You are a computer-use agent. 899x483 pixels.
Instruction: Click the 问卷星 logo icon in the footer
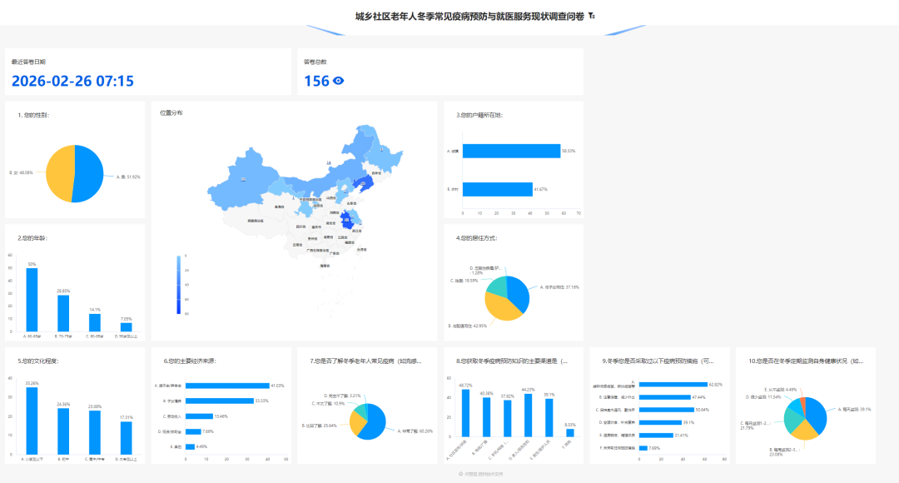pos(460,473)
